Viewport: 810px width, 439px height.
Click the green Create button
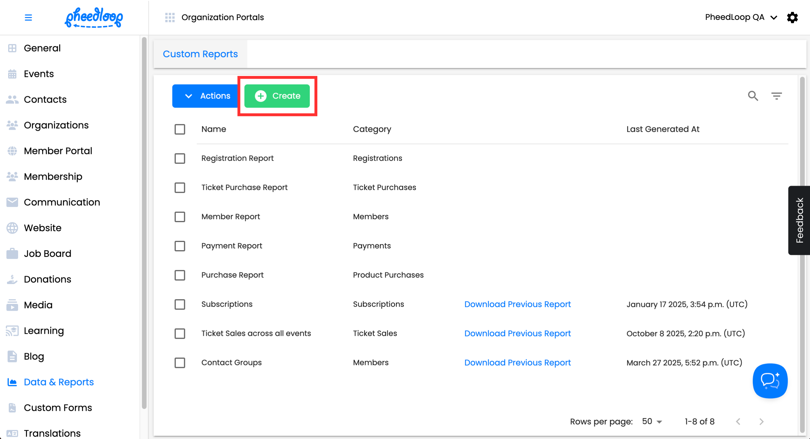[277, 96]
